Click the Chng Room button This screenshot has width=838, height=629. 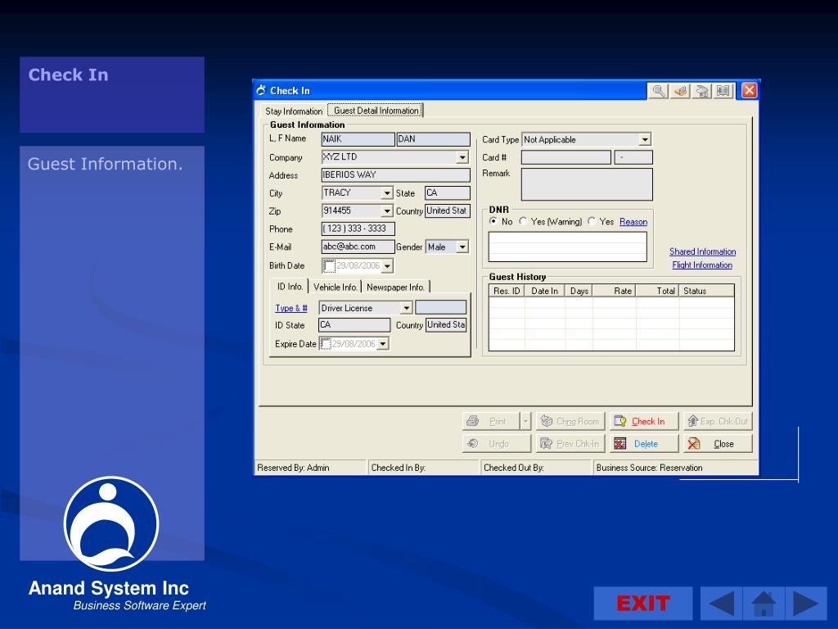570,422
